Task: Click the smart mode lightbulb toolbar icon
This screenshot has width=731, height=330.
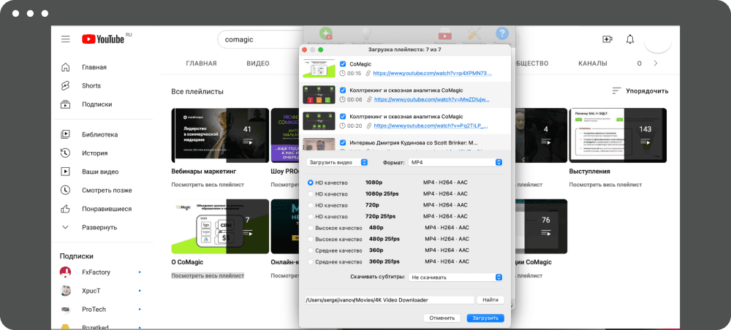Action: tap(366, 34)
